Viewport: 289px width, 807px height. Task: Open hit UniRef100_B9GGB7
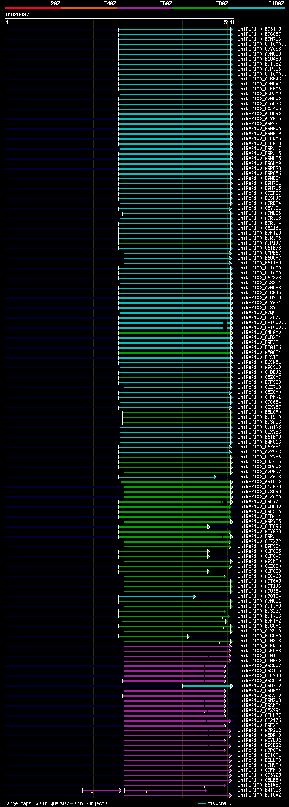pos(259,34)
